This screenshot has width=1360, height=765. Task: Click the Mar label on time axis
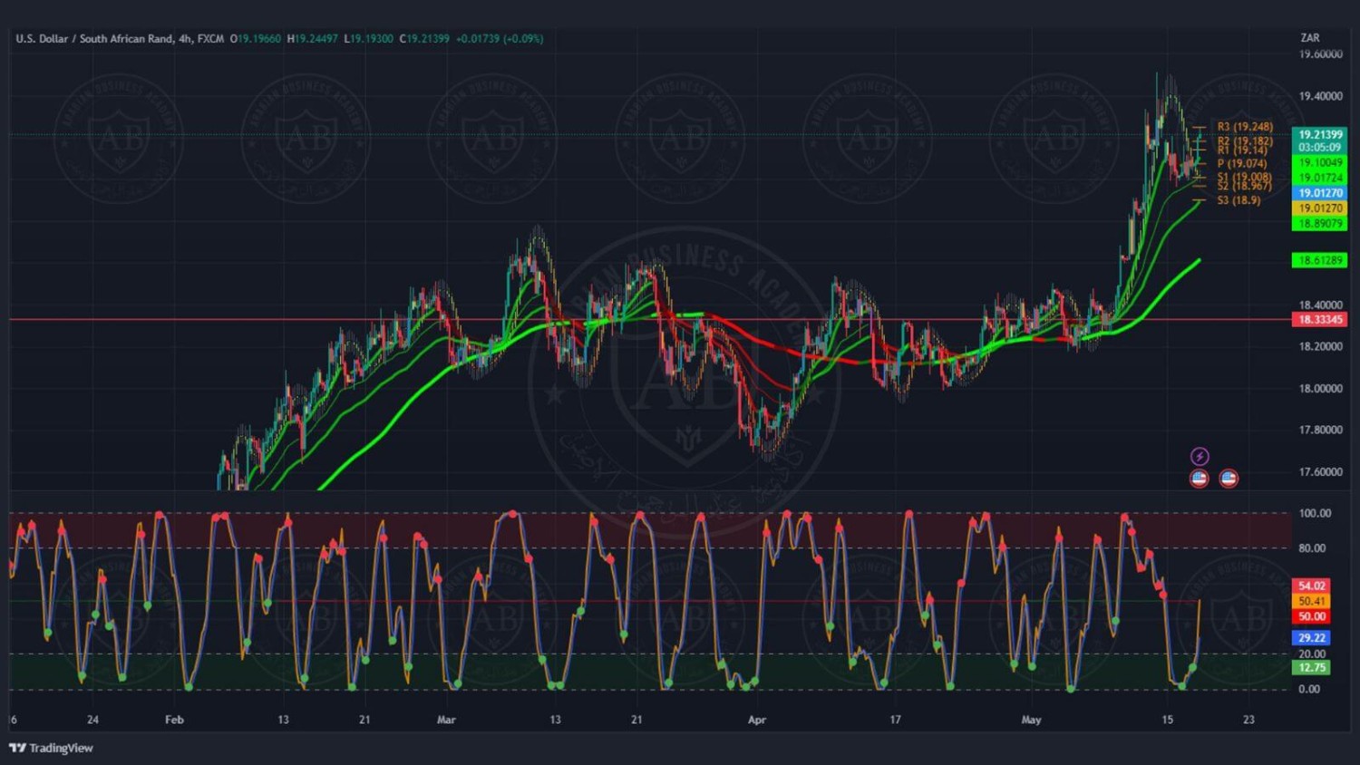point(446,720)
